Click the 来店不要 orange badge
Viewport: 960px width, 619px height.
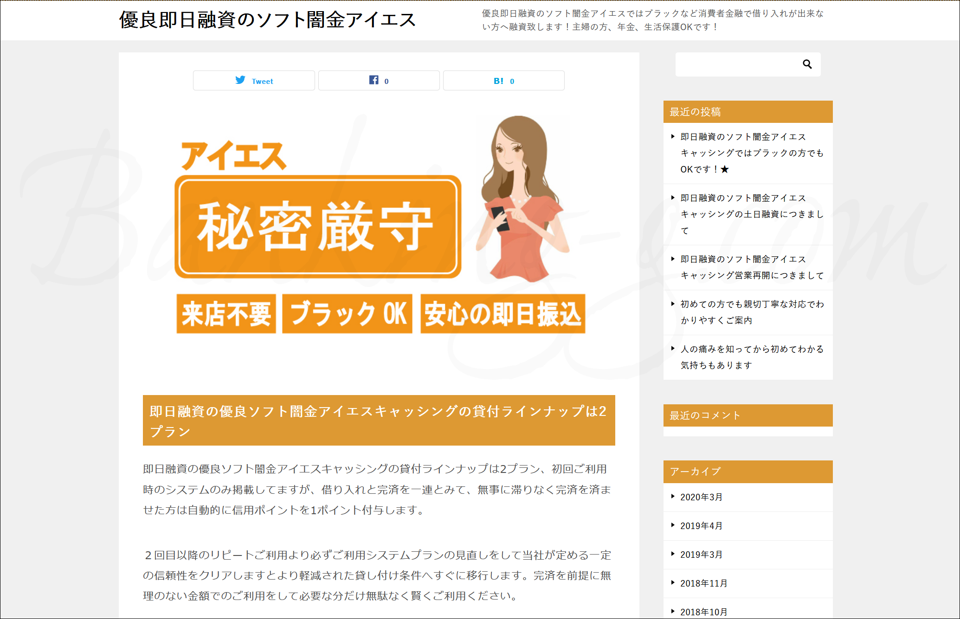pyautogui.click(x=226, y=314)
